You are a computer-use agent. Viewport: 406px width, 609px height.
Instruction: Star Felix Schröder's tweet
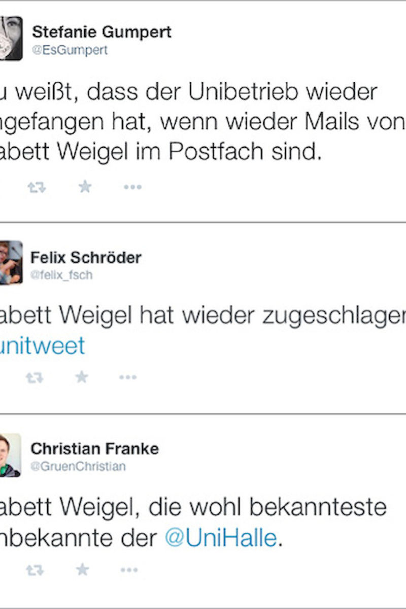[x=81, y=377]
